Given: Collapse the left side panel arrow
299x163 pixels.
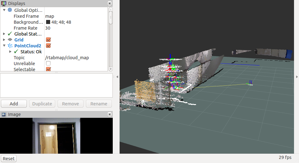Looking at the screenshot, I should click(x=117, y=77).
